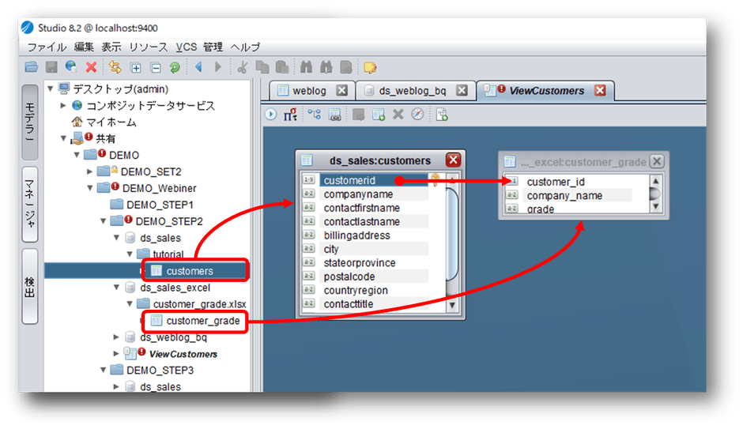The width and height of the screenshot is (743, 429).
Task: Click down arrow of ds_sales:customers column scrollbar
Action: pos(453,305)
